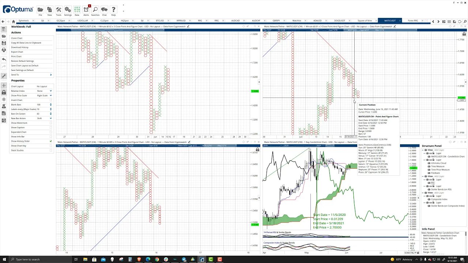
Task: Uncheck Show History Slider checkbox
Action: tap(50, 141)
